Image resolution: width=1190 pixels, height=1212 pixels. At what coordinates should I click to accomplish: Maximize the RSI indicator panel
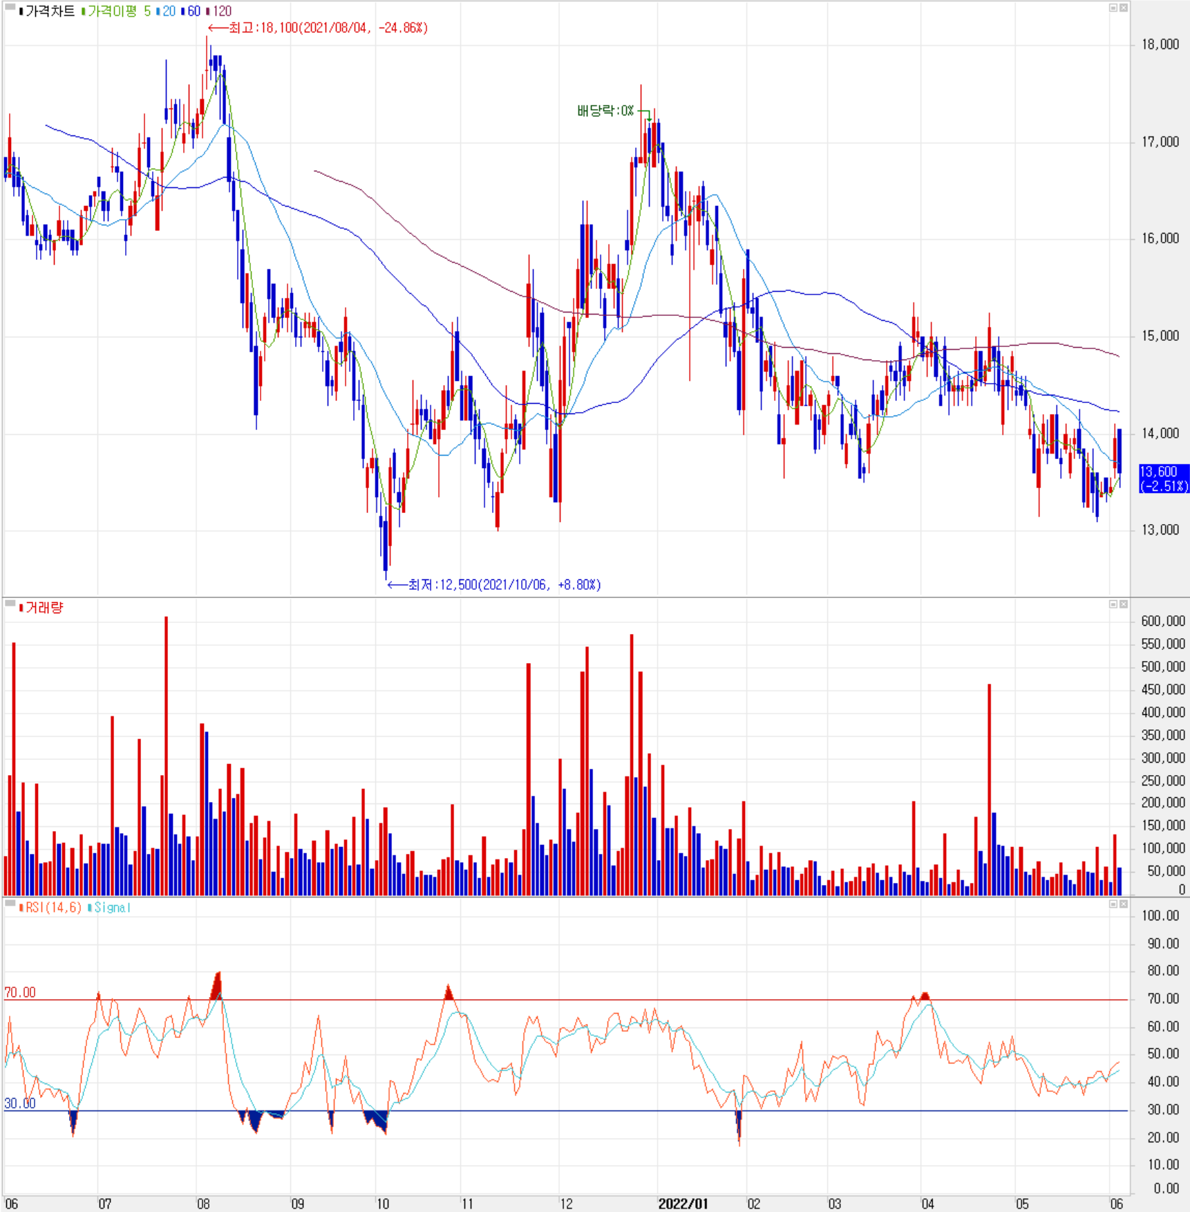1113,904
